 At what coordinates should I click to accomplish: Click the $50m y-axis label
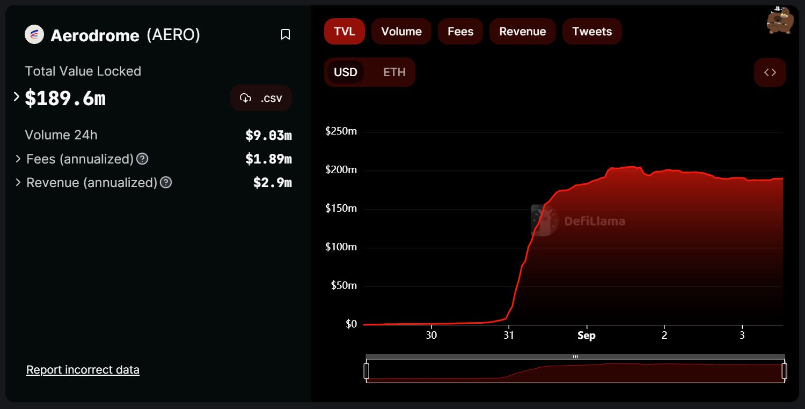click(344, 286)
